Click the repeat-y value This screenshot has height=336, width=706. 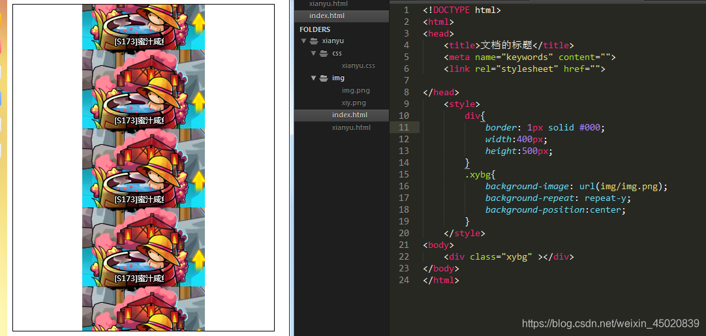tap(605, 198)
